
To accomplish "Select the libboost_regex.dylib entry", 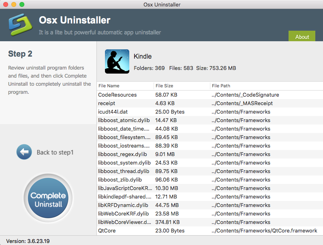I will click(122, 154).
